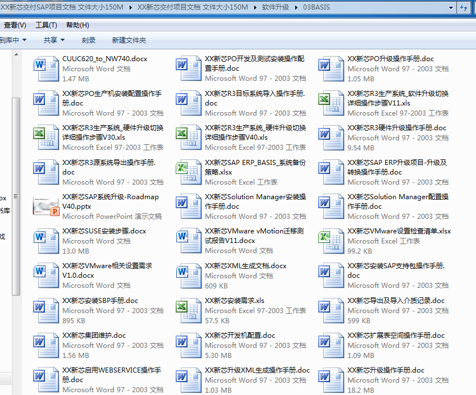Viewport: 476px width, 395px height.
Task: Click the Word icon of XX新芯PO开发及测试安装操作配置手册.doc
Action: pyautogui.click(x=189, y=68)
